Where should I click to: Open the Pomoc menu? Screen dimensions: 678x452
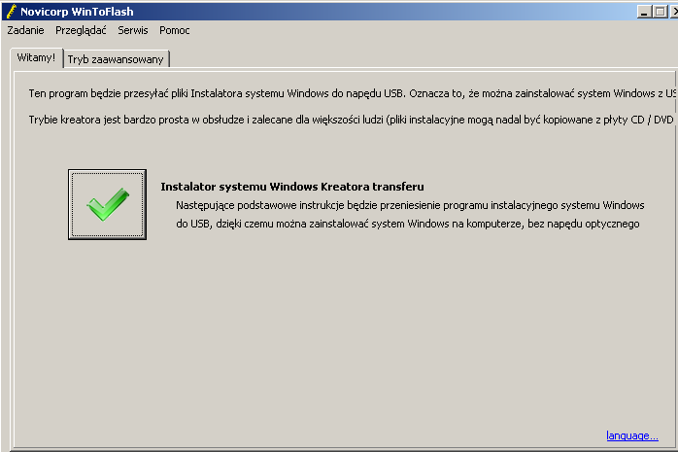tap(174, 30)
